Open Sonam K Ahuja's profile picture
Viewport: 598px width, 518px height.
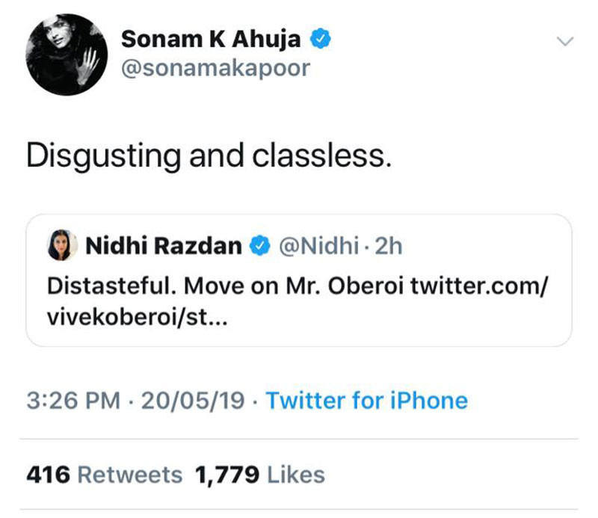(x=67, y=55)
